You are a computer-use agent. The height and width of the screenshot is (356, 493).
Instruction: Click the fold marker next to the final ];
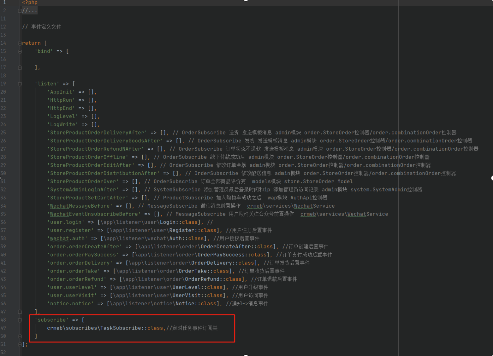click(x=20, y=344)
